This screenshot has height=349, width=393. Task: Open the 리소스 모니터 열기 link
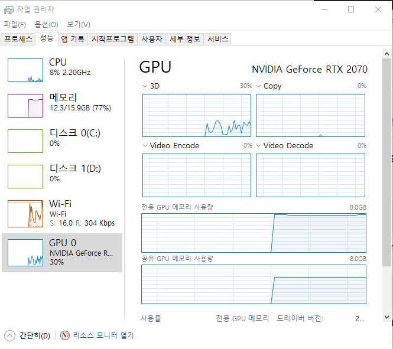103,335
